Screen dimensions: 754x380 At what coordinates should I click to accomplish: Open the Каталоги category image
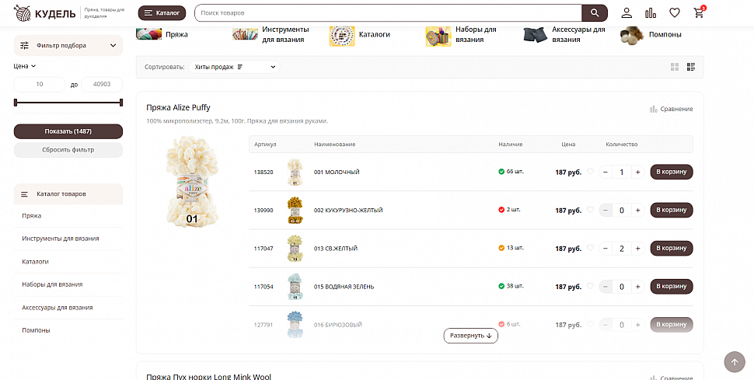[x=342, y=36]
